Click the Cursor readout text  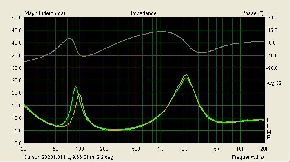[x=69, y=157]
